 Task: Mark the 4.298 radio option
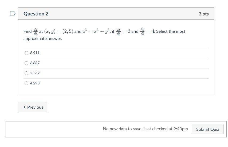(26, 83)
